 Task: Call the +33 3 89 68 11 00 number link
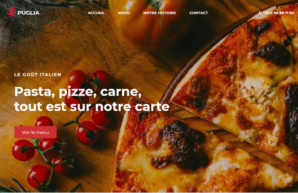[279, 13]
